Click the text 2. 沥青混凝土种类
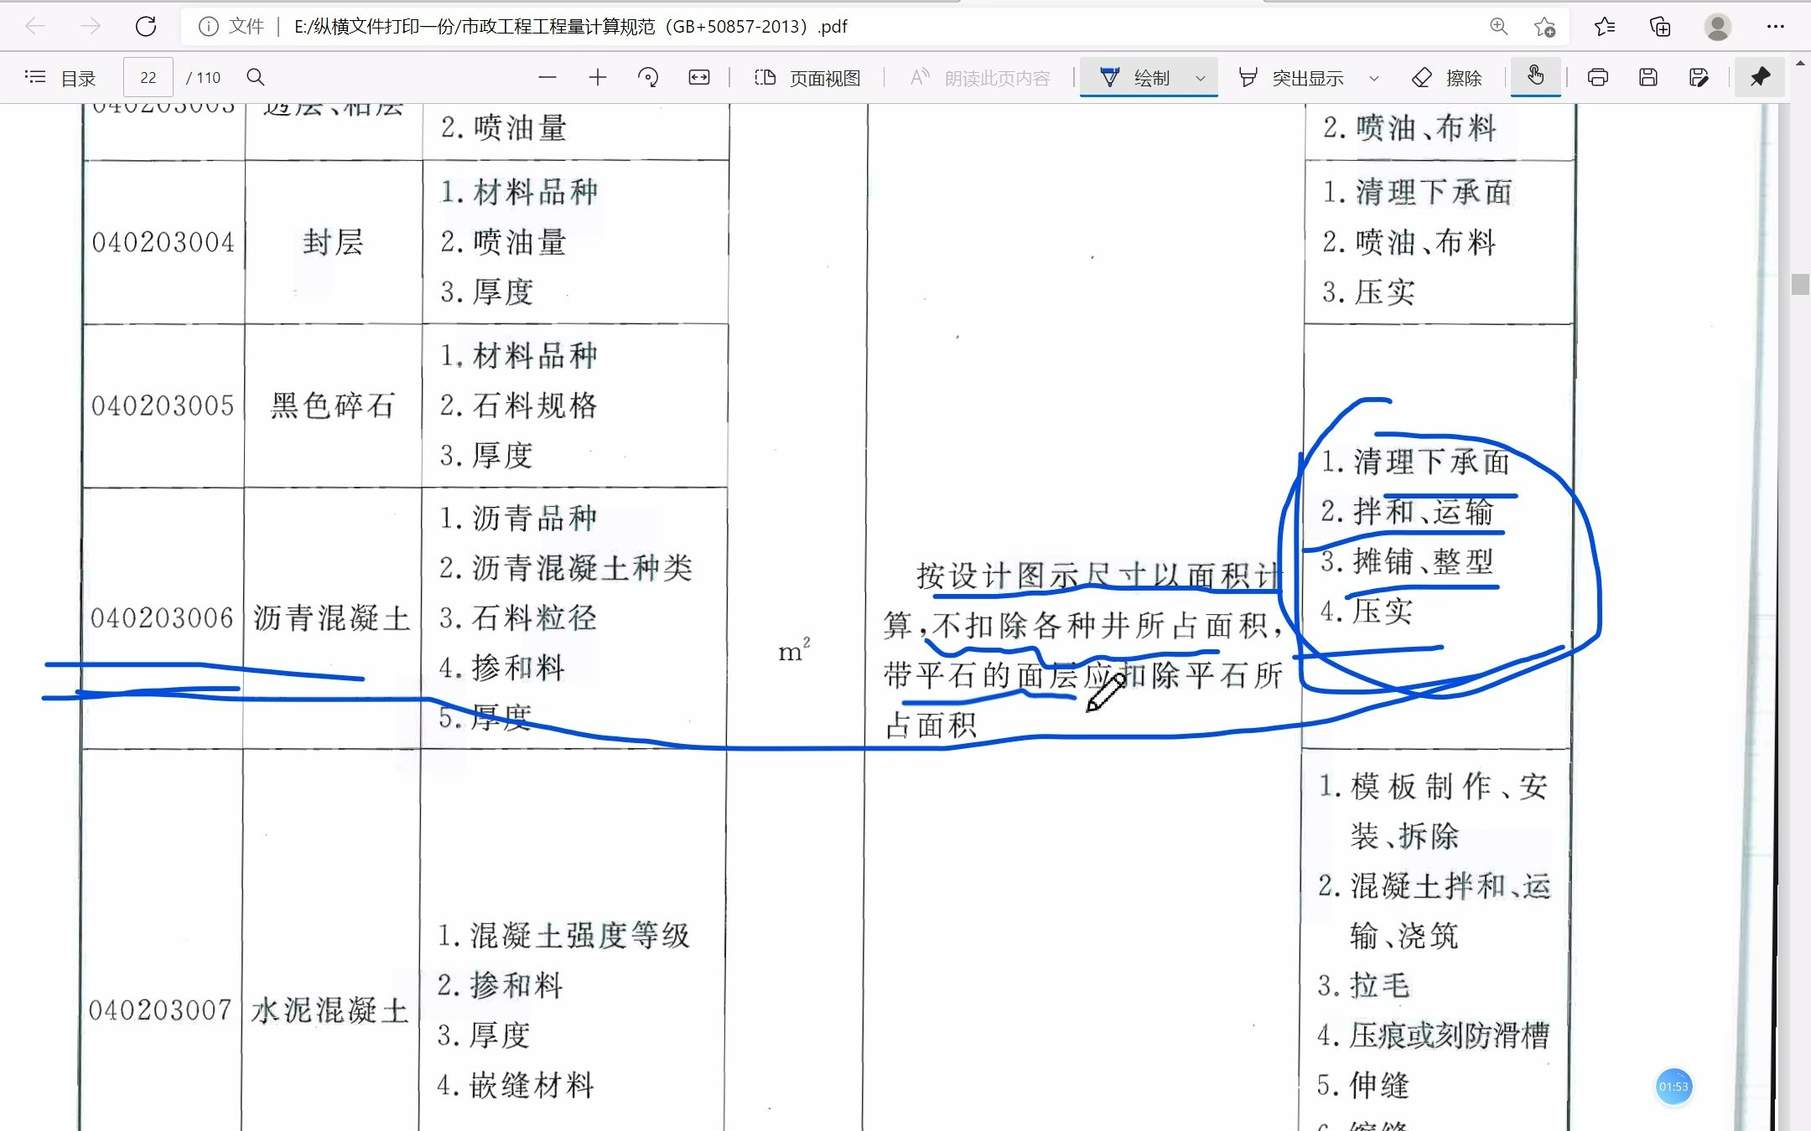This screenshot has width=1811, height=1131. pyautogui.click(x=566, y=568)
